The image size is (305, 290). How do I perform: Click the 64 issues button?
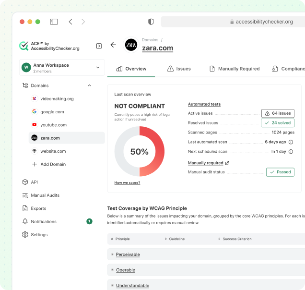coord(278,113)
